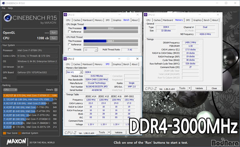Open Graphics tab in the SPD CPU-Z window

pyautogui.click(x=117, y=64)
